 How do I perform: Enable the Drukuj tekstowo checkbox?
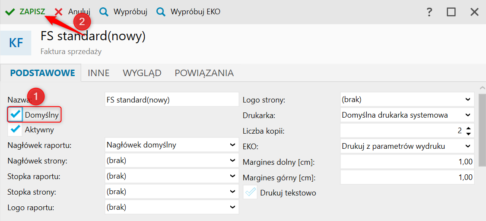point(250,192)
